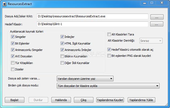The width and height of the screenshot is (170, 108).
Task: Browse for folder next to Hedef Klasör field
Action: pos(157,24)
